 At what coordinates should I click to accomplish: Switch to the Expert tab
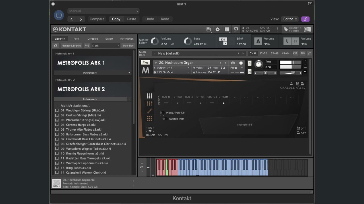[109, 39]
